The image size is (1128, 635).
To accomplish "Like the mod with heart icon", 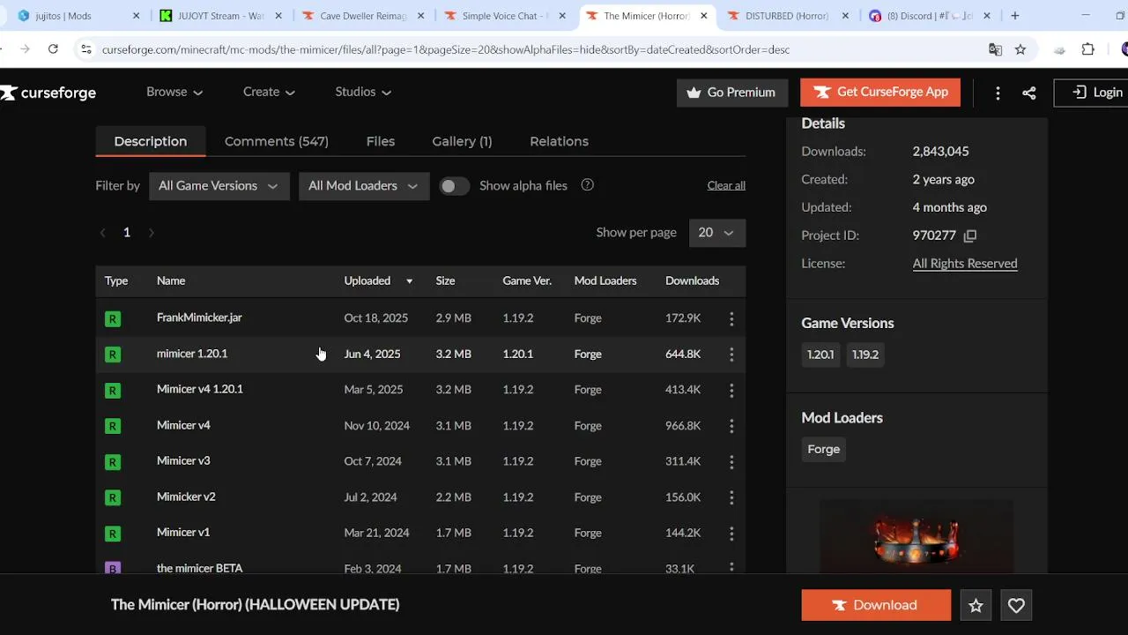I will (1016, 606).
